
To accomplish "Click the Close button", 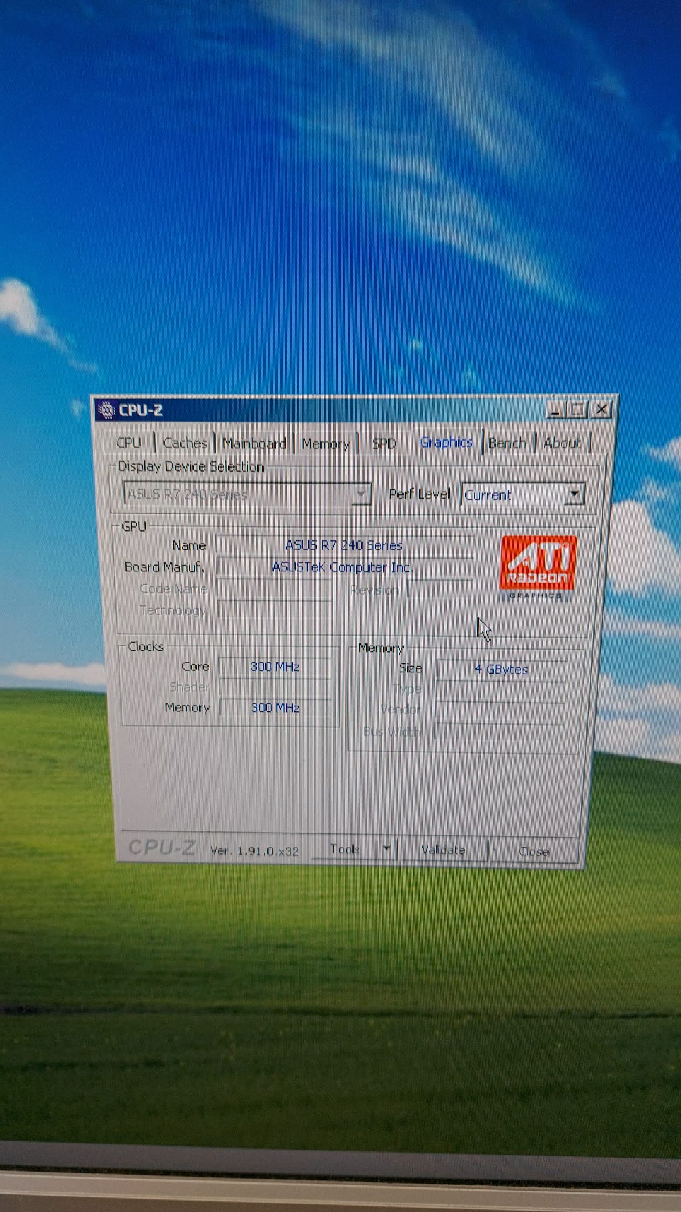I will coord(533,852).
